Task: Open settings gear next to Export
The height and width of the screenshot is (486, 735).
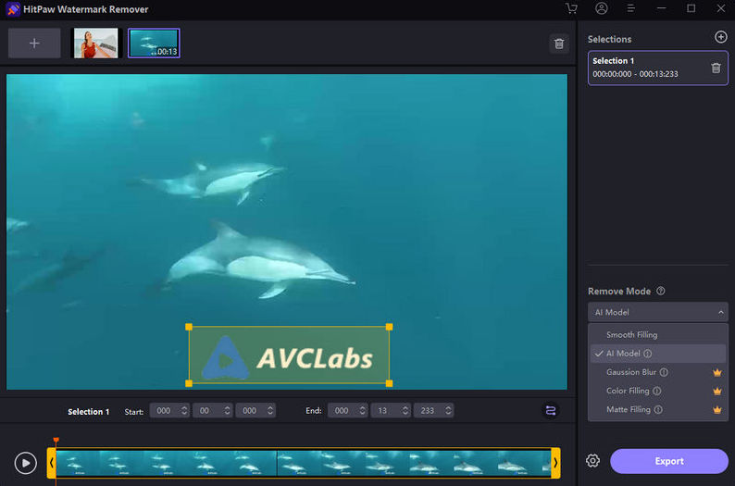Action: click(592, 461)
